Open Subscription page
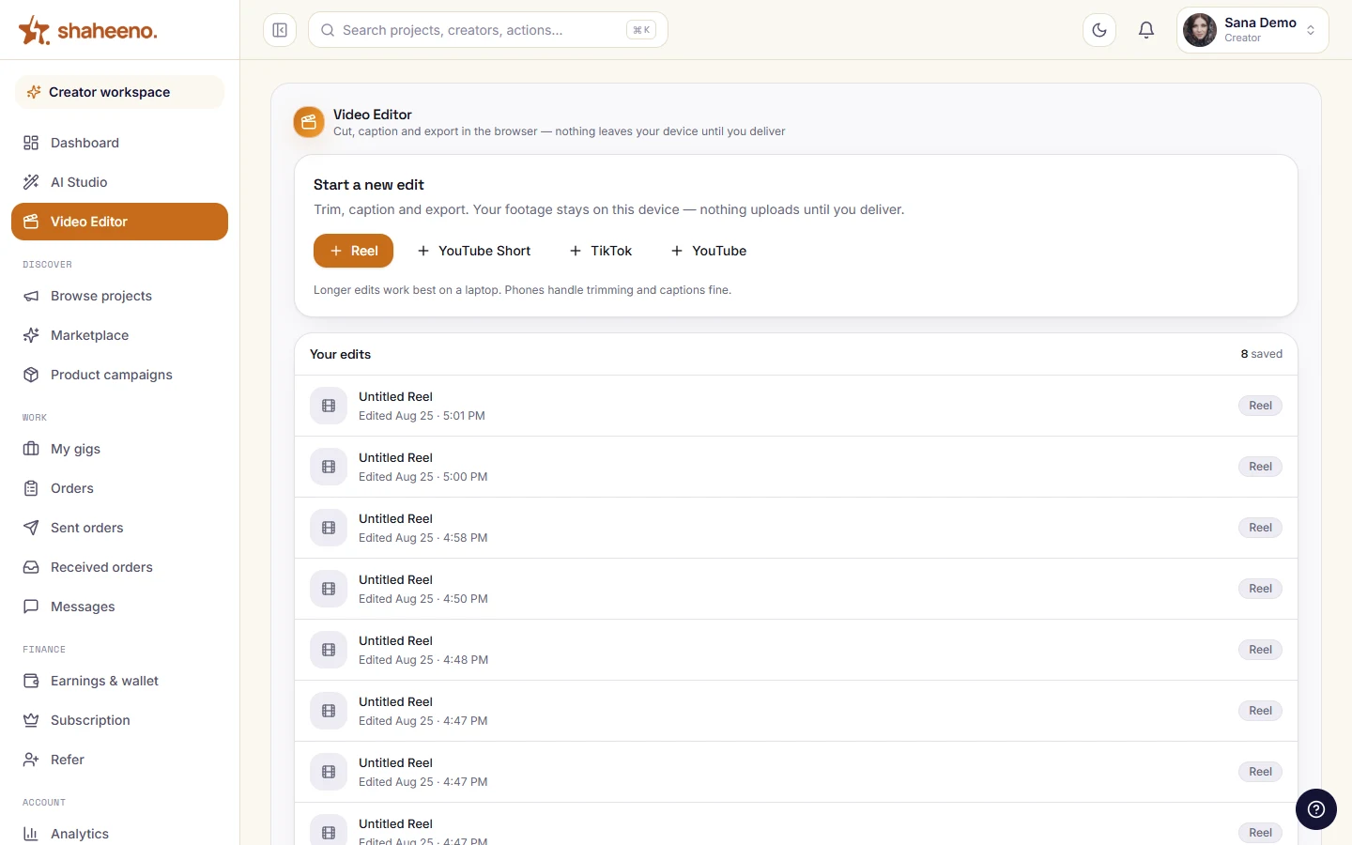The height and width of the screenshot is (845, 1352). (119, 720)
